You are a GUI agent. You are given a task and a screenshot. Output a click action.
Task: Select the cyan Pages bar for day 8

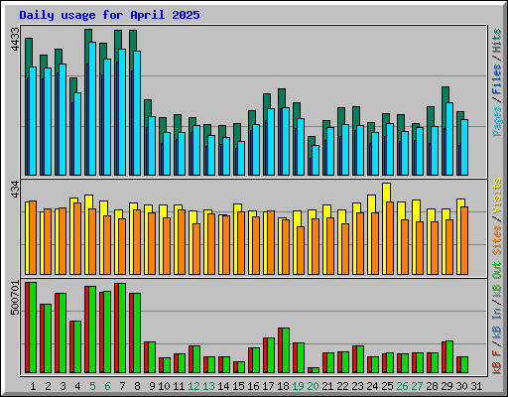tap(137, 113)
